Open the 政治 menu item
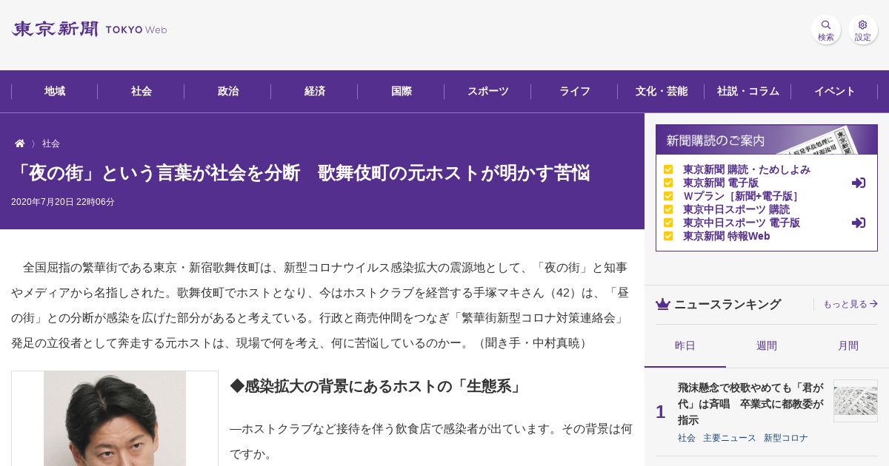The image size is (889, 466). (x=228, y=92)
